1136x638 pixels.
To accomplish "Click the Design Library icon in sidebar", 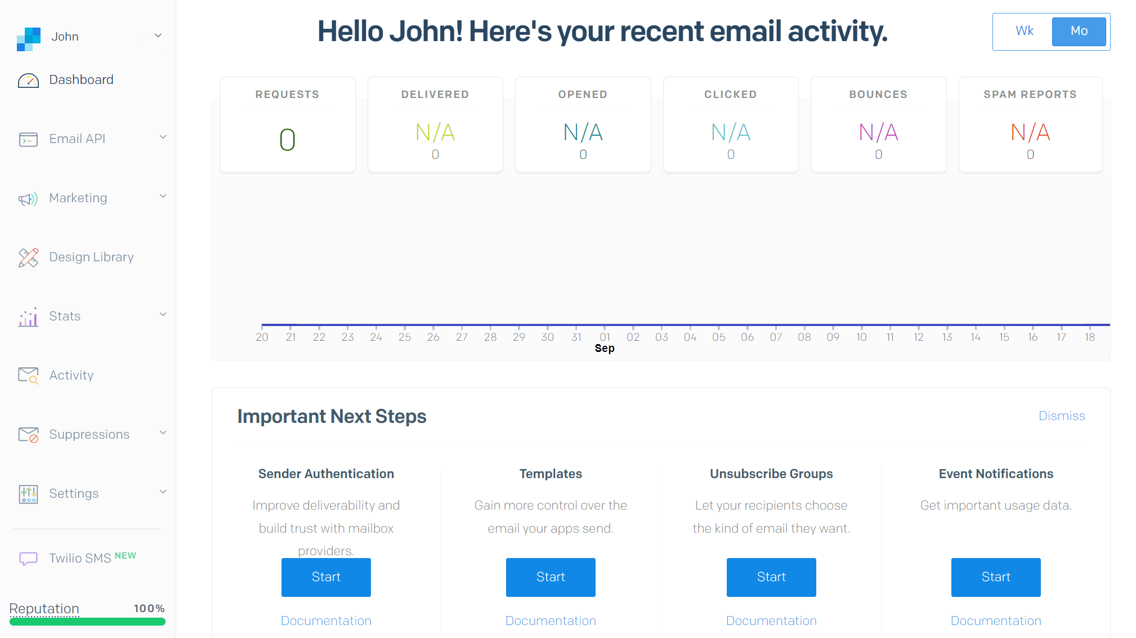I will [x=28, y=257].
